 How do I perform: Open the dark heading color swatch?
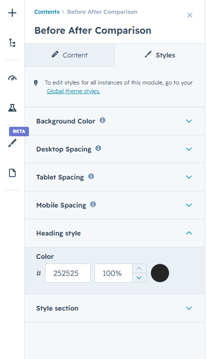coord(160,273)
